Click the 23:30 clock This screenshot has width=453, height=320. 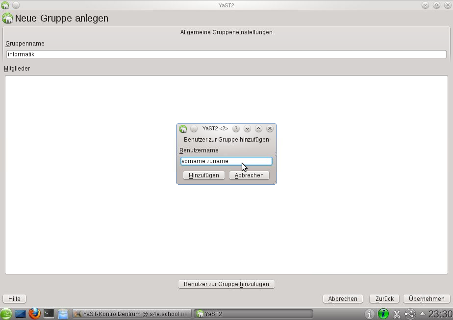pos(440,314)
